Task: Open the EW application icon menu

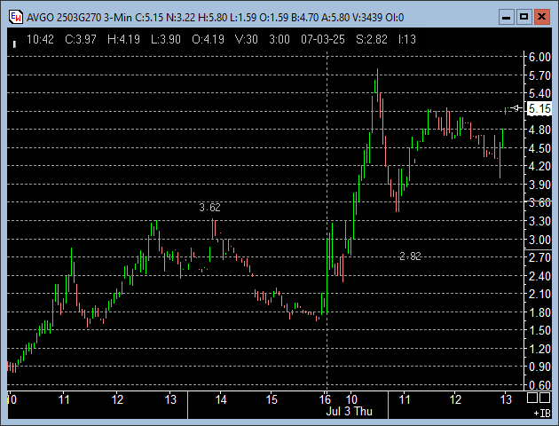Action: tap(16, 17)
